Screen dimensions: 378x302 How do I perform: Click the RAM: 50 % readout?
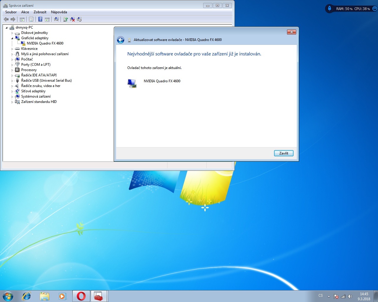click(x=344, y=9)
